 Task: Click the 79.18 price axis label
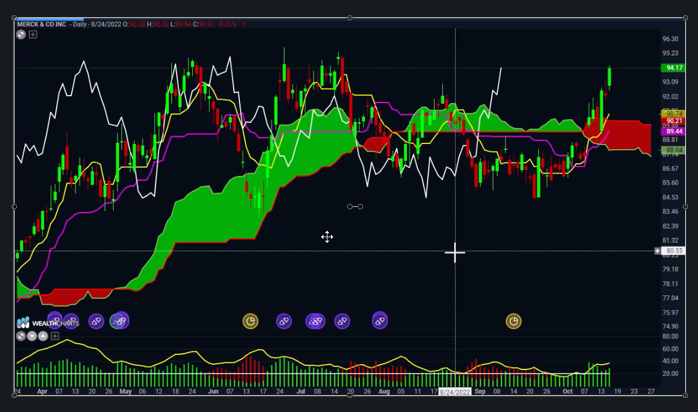tap(671, 269)
